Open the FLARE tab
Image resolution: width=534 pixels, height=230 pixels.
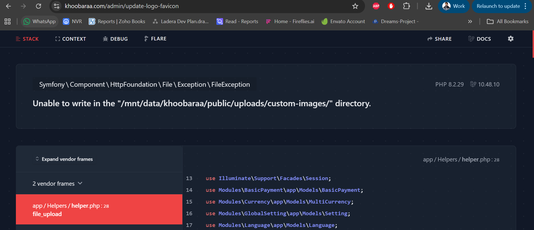click(155, 39)
